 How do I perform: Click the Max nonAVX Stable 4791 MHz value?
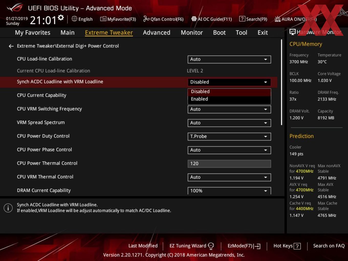click(327, 178)
